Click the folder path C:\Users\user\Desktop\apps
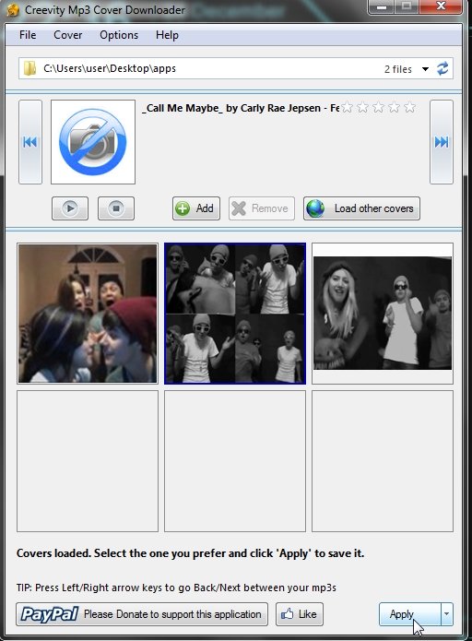This screenshot has width=472, height=641. coord(110,68)
